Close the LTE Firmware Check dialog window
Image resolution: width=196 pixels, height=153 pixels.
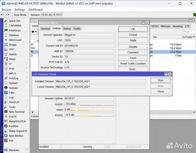pyautogui.click(x=170, y=74)
